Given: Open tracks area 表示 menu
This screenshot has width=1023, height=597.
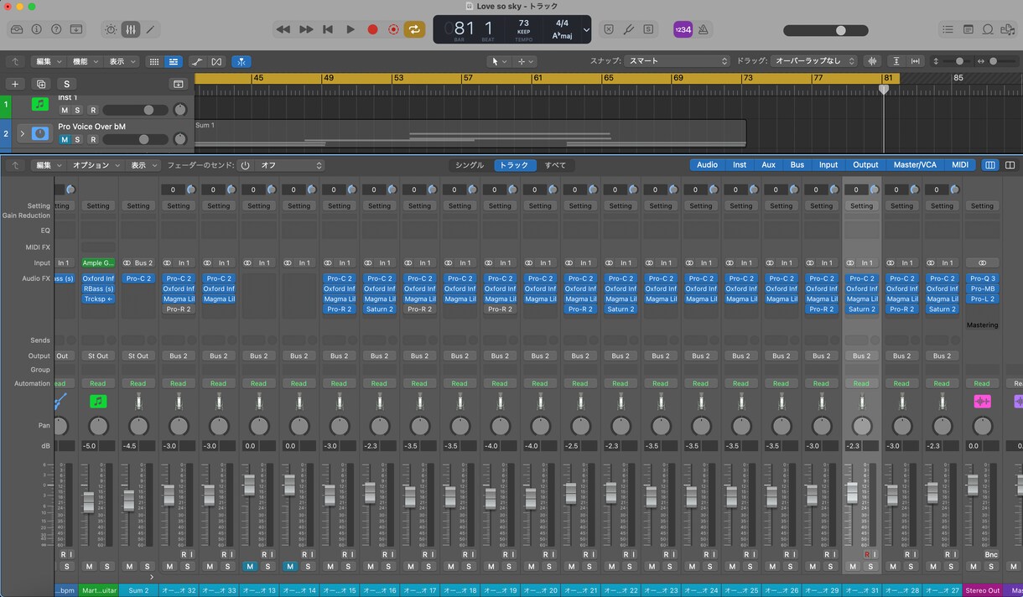Looking at the screenshot, I should click(x=122, y=61).
